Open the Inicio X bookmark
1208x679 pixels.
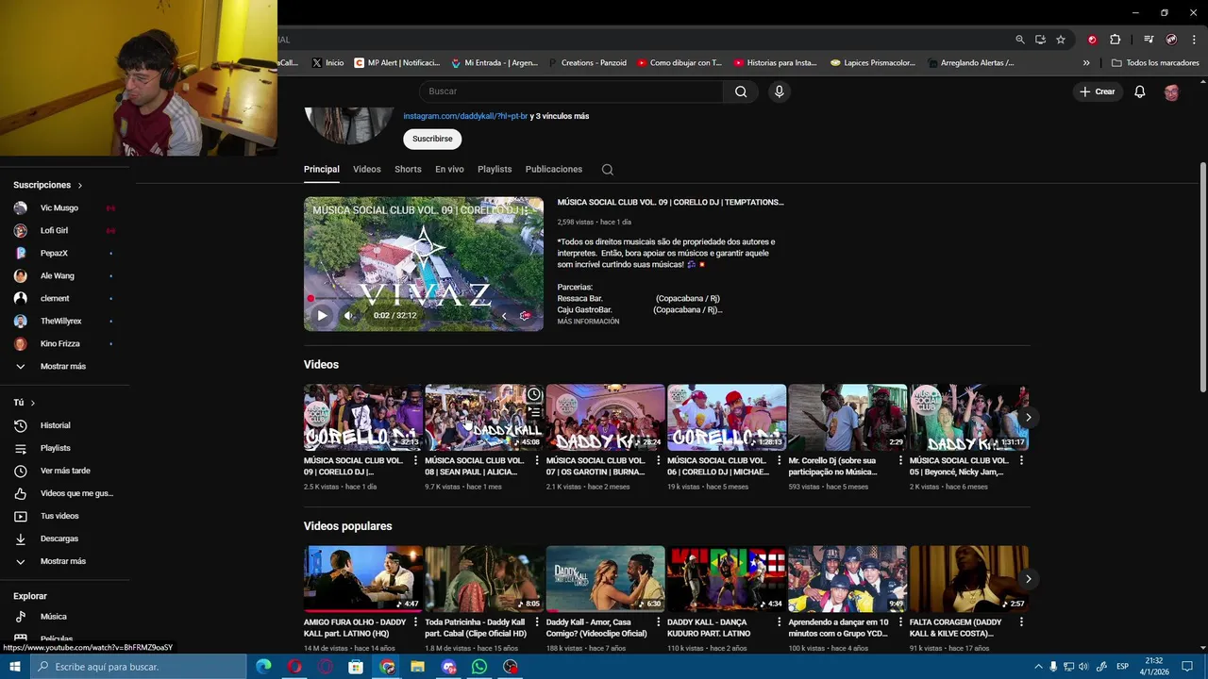coord(327,63)
